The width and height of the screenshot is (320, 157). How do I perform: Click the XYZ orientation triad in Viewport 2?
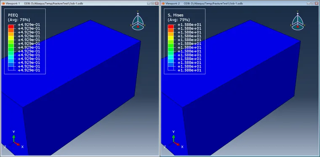pos(174,140)
